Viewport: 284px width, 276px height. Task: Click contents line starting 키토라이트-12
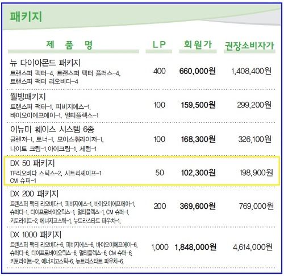point(66,262)
